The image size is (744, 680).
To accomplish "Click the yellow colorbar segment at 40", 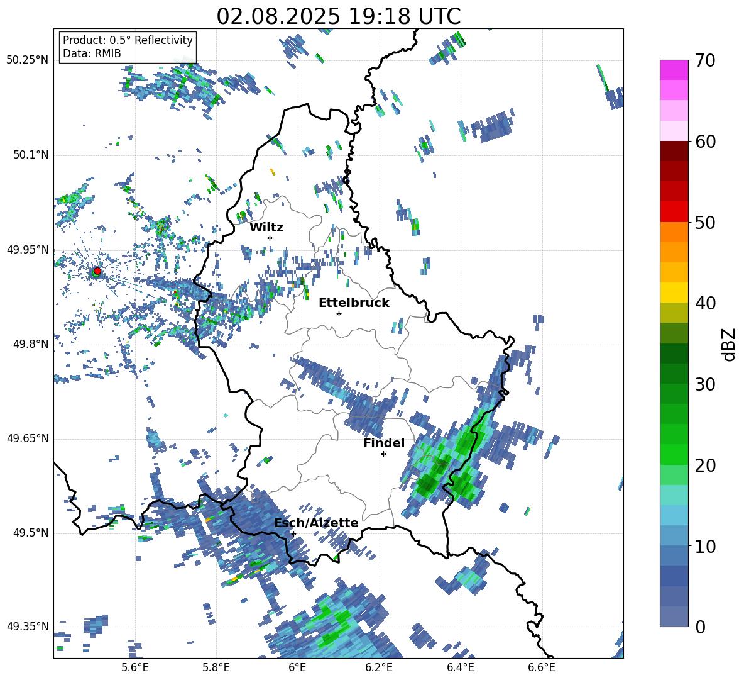I will point(674,293).
